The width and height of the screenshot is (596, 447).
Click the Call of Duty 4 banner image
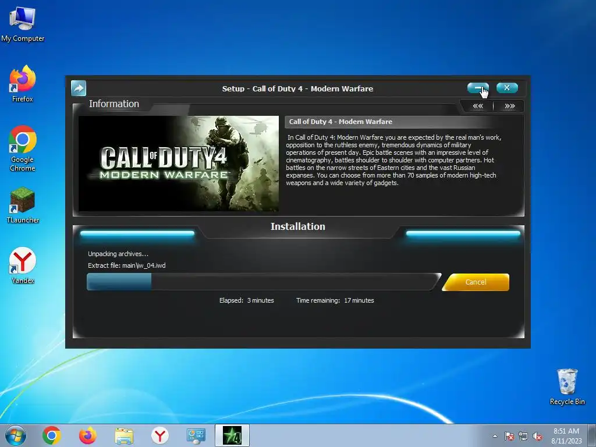tap(179, 164)
